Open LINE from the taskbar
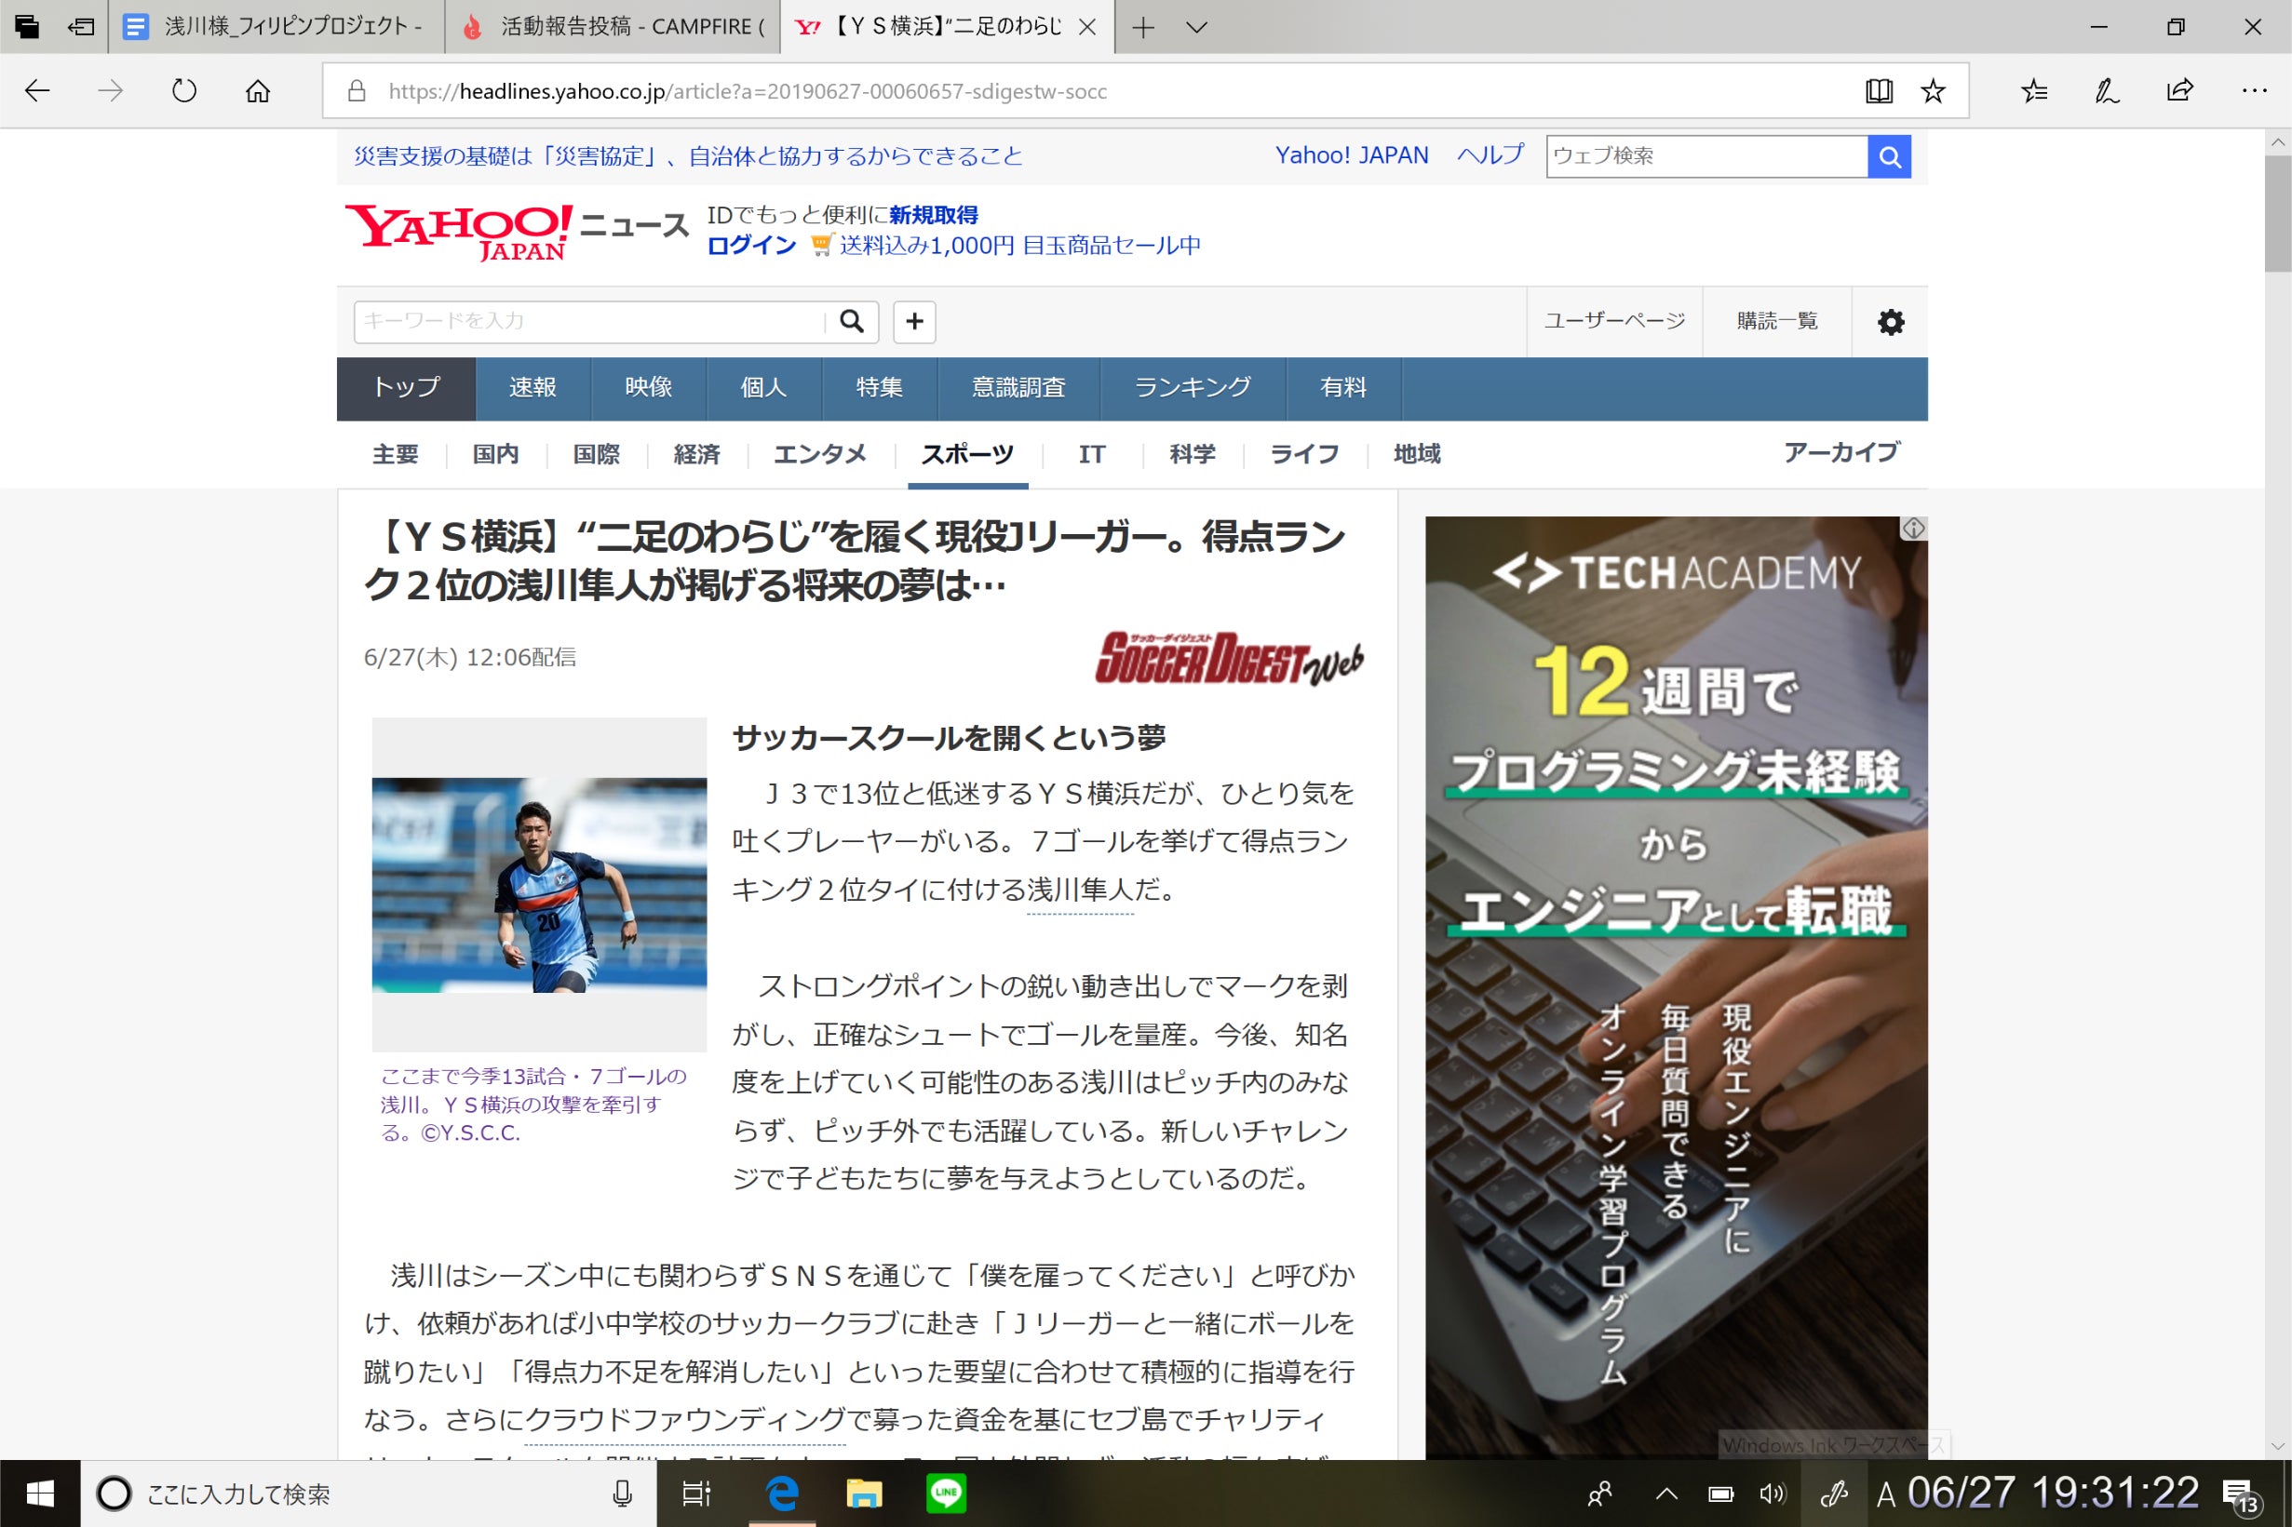2292x1527 pixels. (946, 1494)
